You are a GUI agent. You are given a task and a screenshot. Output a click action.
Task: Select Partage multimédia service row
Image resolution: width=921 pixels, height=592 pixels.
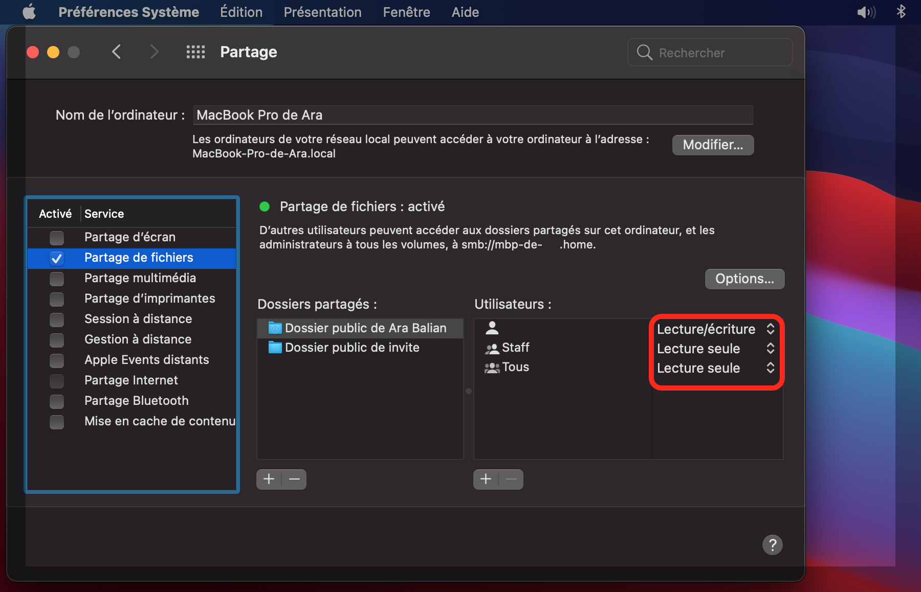131,278
